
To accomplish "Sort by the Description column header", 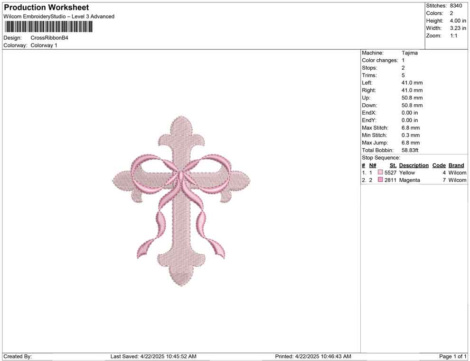I will click(x=414, y=165).
